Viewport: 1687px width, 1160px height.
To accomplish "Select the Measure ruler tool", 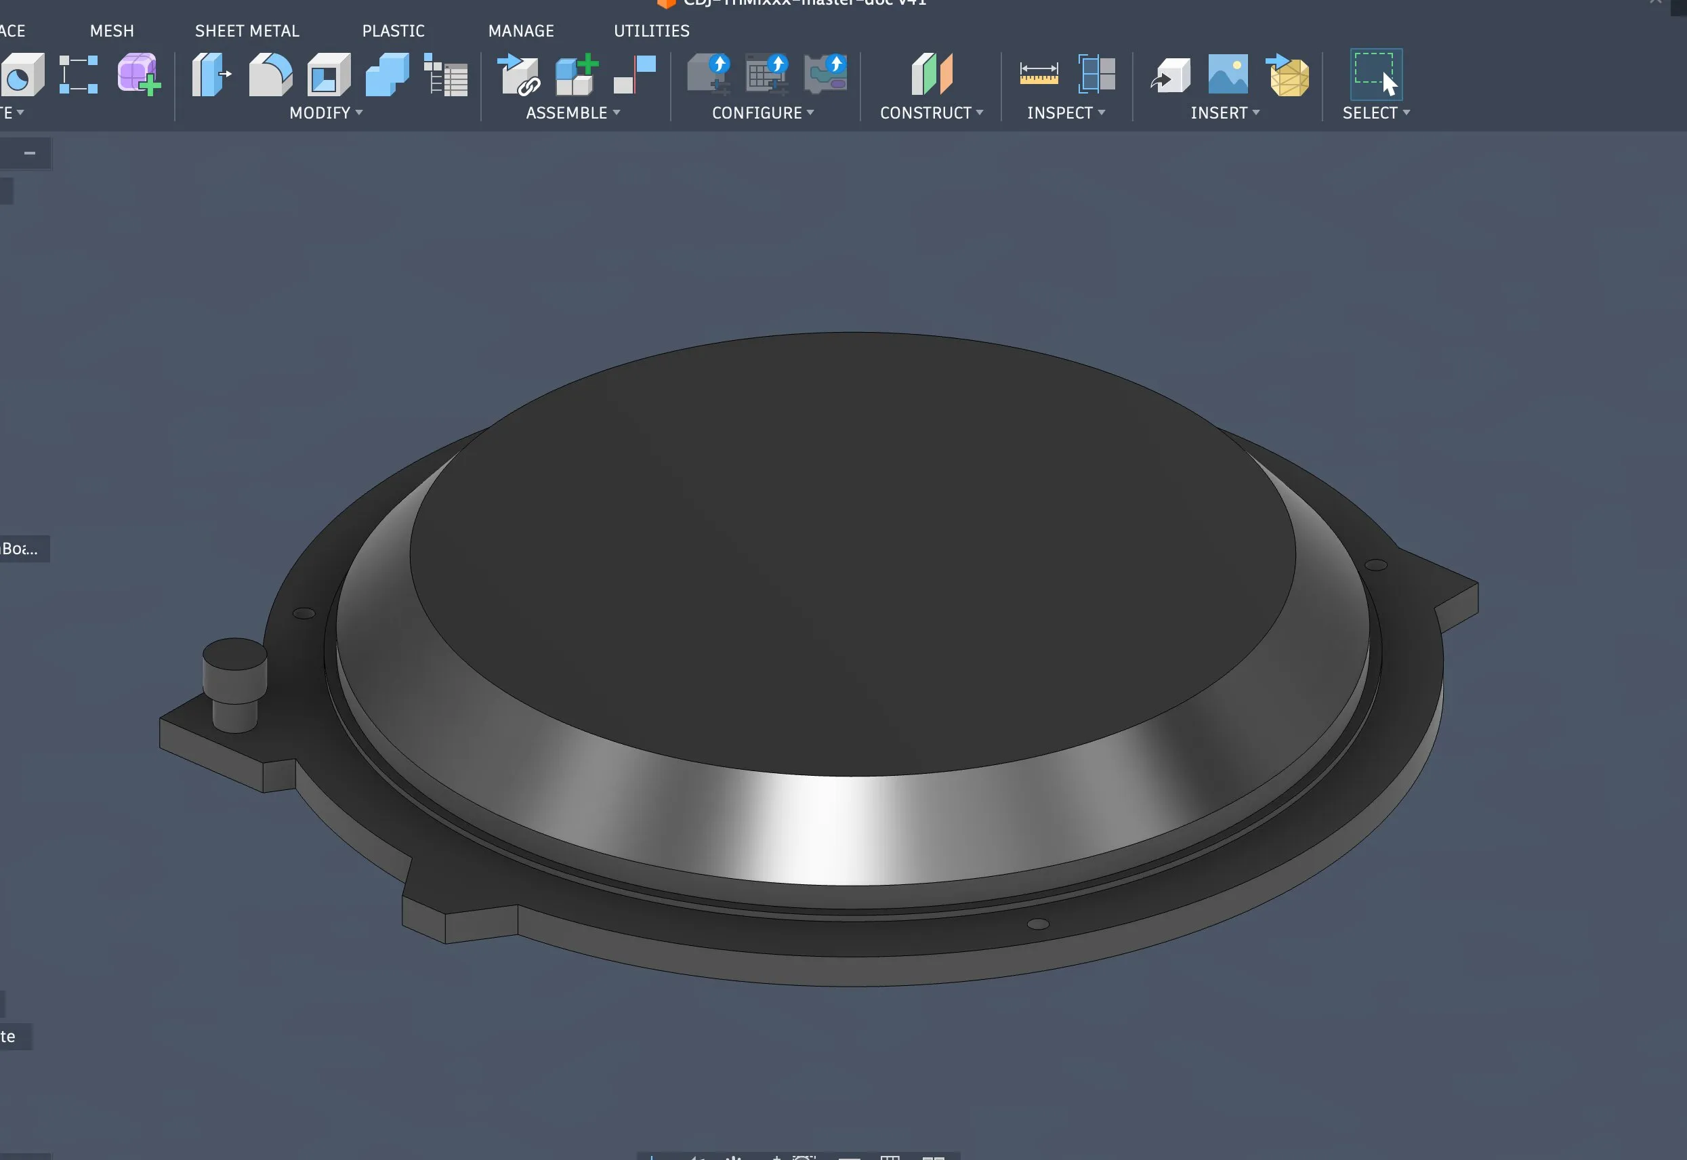I will 1039,74.
